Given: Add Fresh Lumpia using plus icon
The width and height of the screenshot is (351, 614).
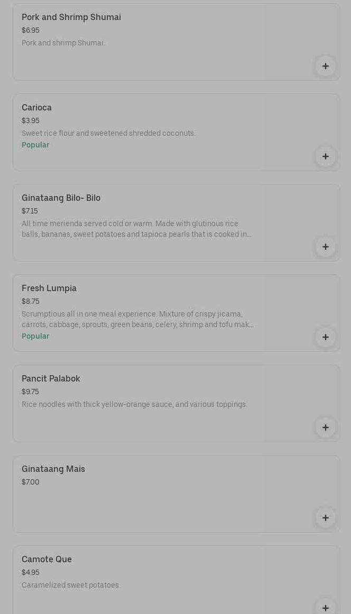Looking at the screenshot, I should 325,337.
